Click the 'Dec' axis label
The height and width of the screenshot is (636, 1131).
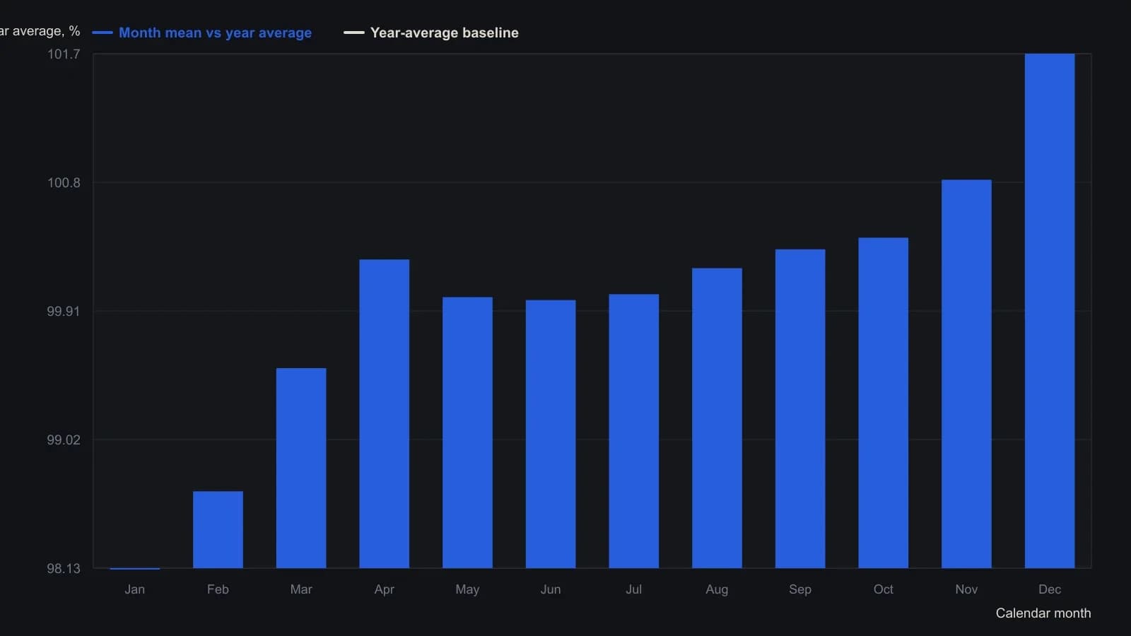(x=1050, y=589)
